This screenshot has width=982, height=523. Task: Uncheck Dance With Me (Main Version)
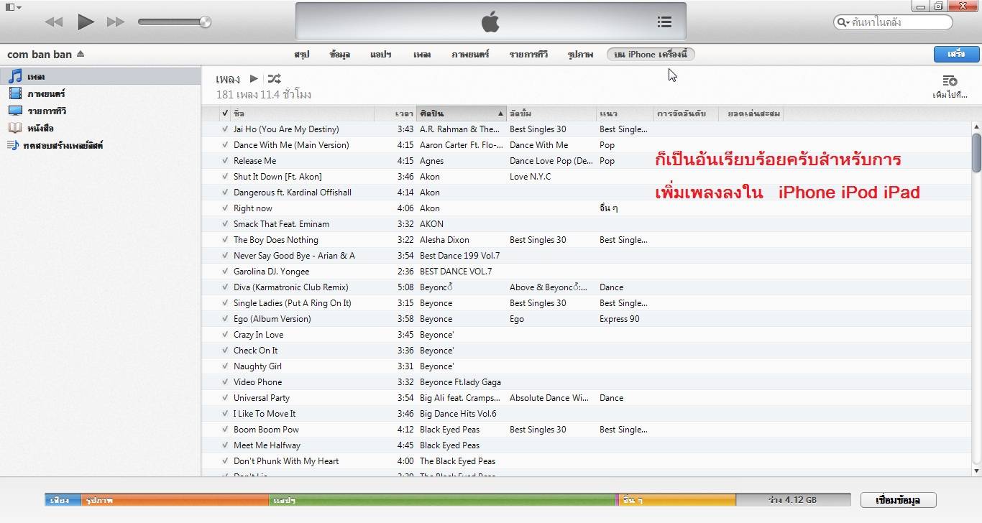(225, 145)
